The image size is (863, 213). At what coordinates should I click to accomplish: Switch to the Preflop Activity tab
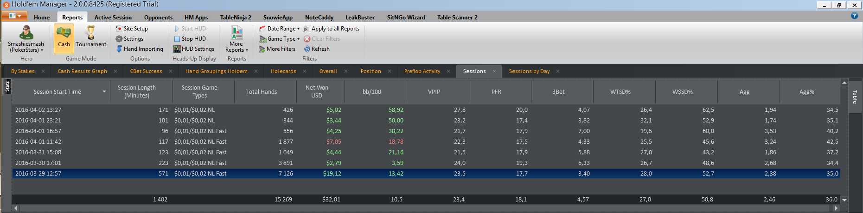click(422, 71)
